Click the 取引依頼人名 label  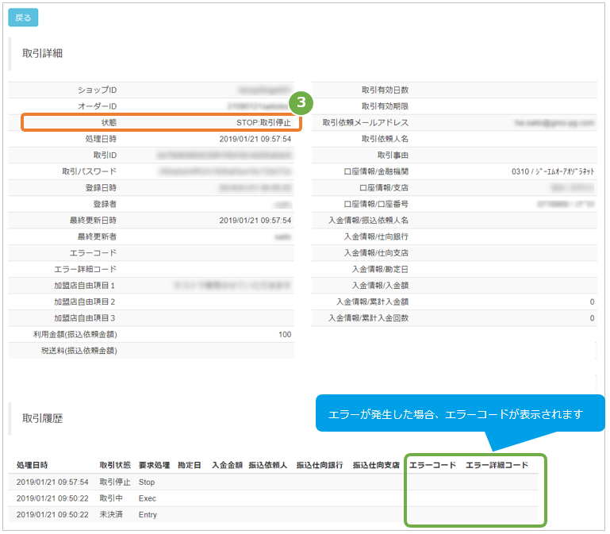click(x=386, y=139)
